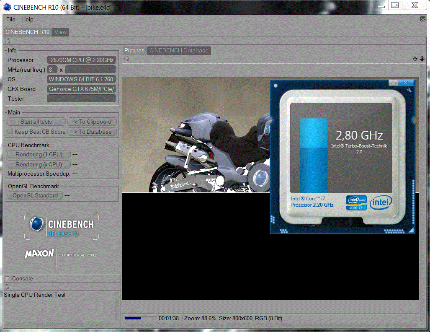Click the MAXON logo
The width and height of the screenshot is (430, 332).
(x=39, y=254)
